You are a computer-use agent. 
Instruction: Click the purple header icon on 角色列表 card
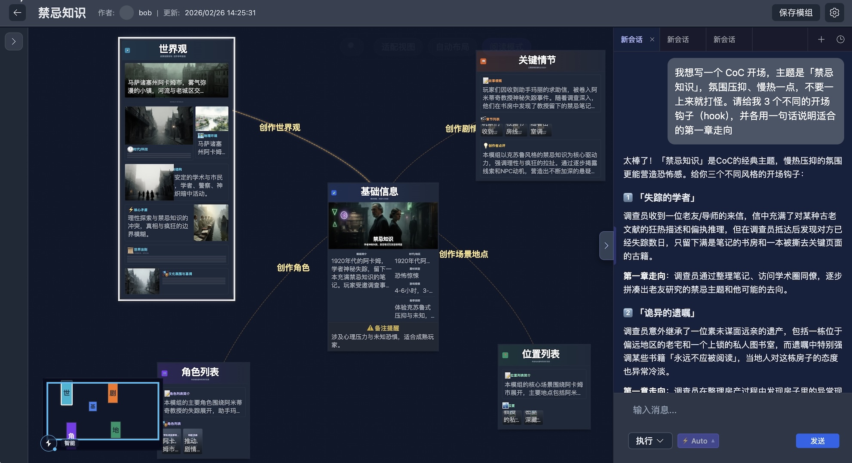[165, 372]
